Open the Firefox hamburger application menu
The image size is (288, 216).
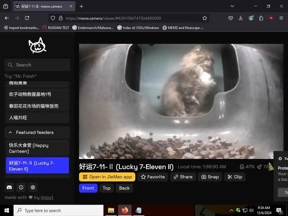(x=281, y=18)
